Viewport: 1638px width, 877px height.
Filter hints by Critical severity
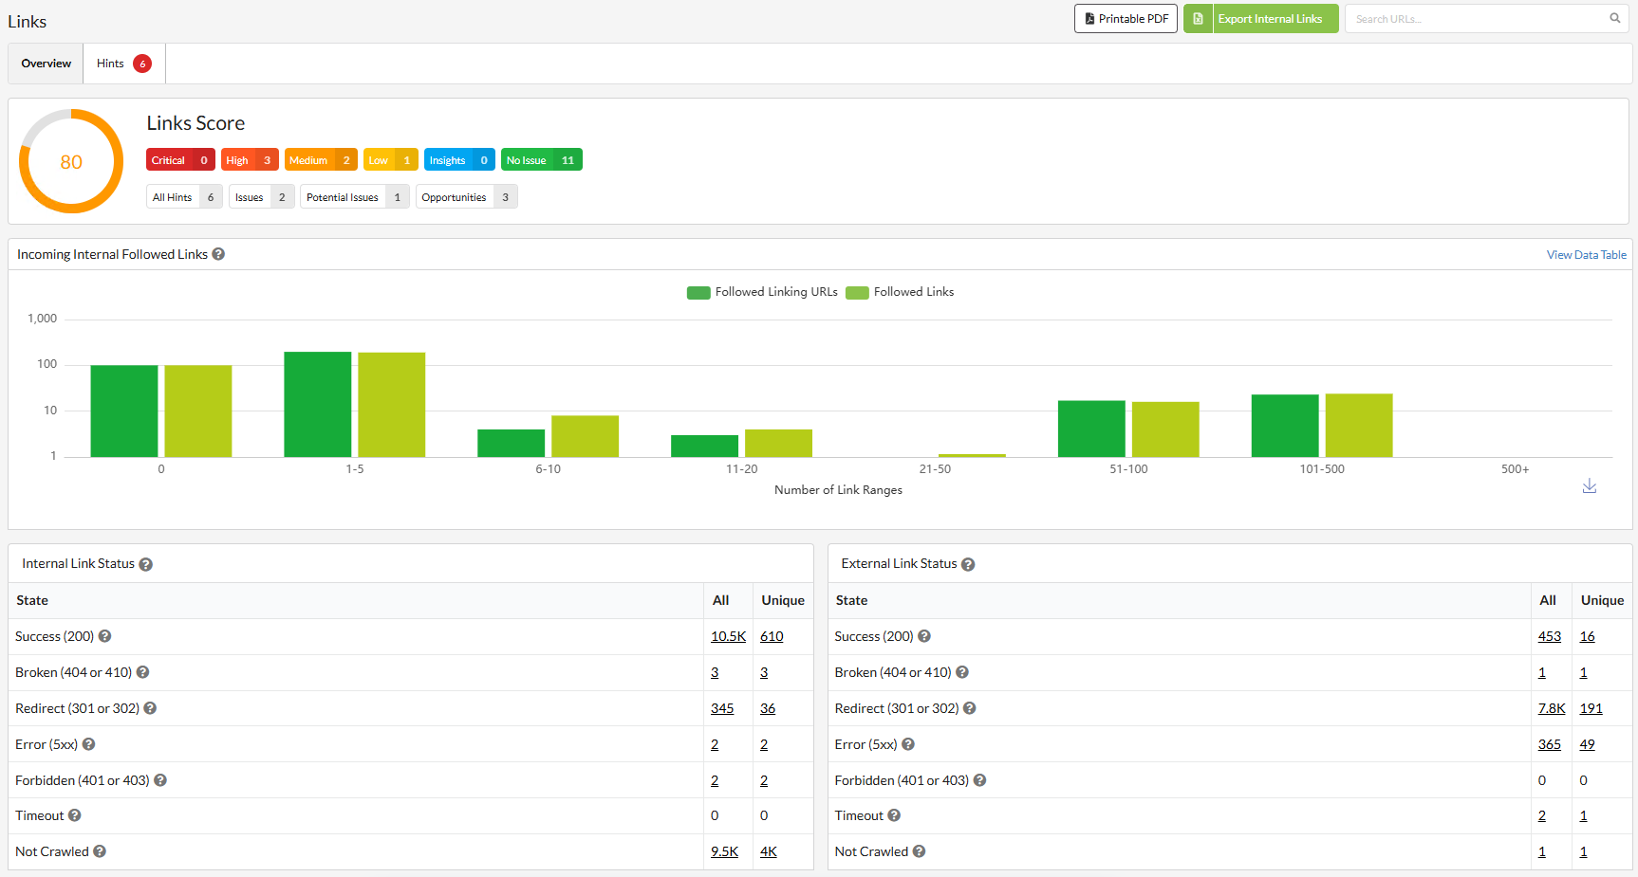[x=180, y=160]
